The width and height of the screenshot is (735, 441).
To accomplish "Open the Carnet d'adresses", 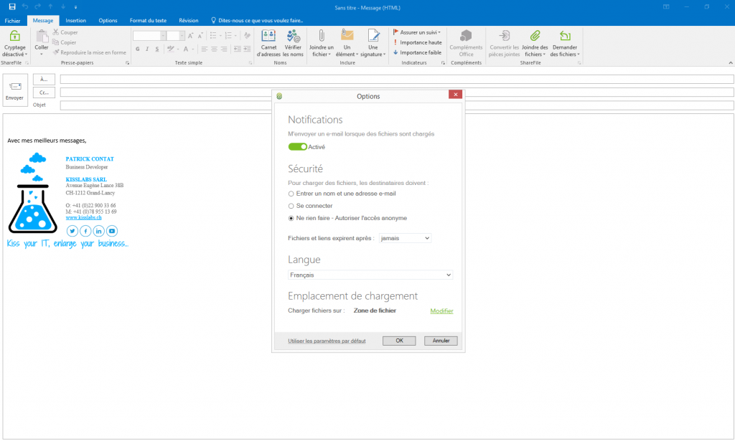I will click(x=268, y=43).
